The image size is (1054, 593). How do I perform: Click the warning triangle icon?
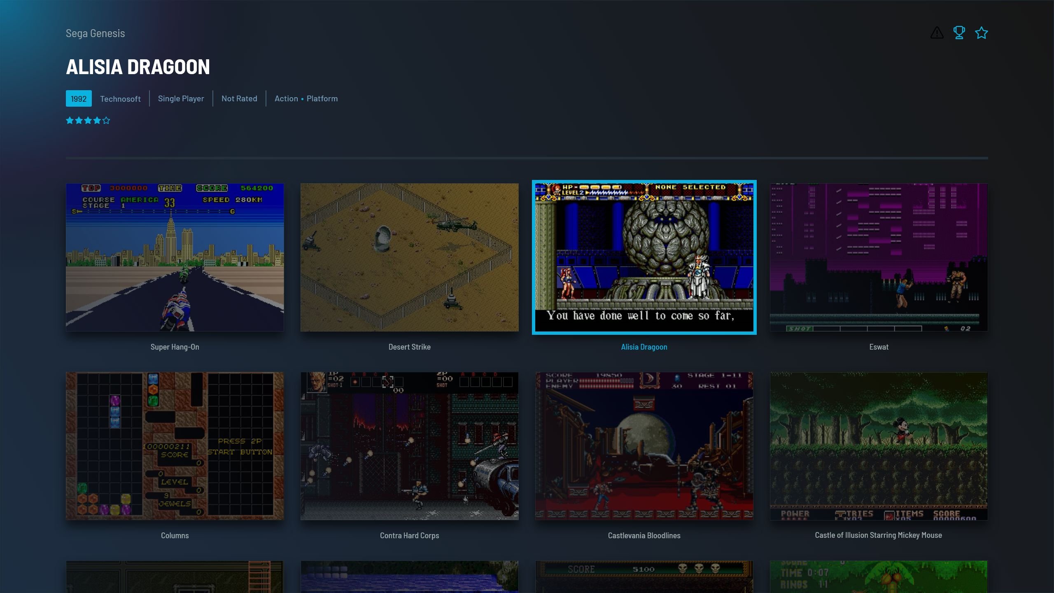click(937, 33)
